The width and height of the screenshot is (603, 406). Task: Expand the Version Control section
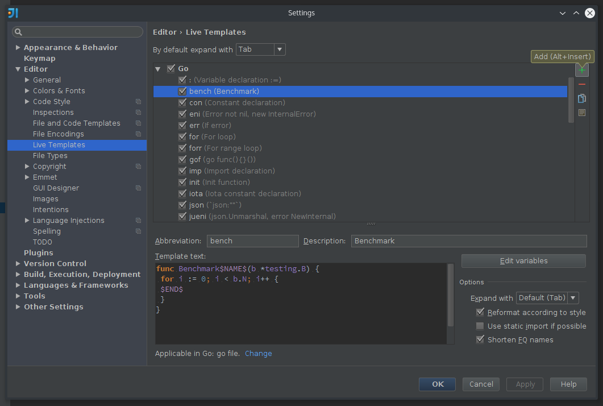[x=18, y=263]
